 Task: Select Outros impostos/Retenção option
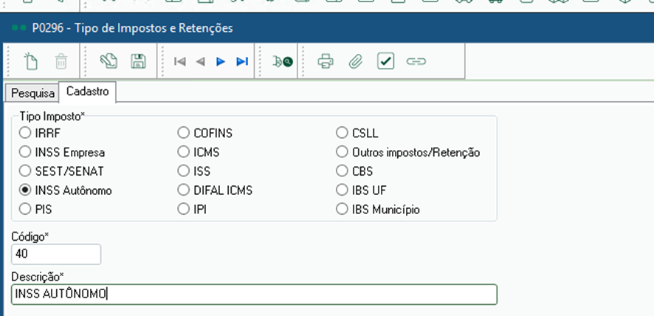[342, 152]
